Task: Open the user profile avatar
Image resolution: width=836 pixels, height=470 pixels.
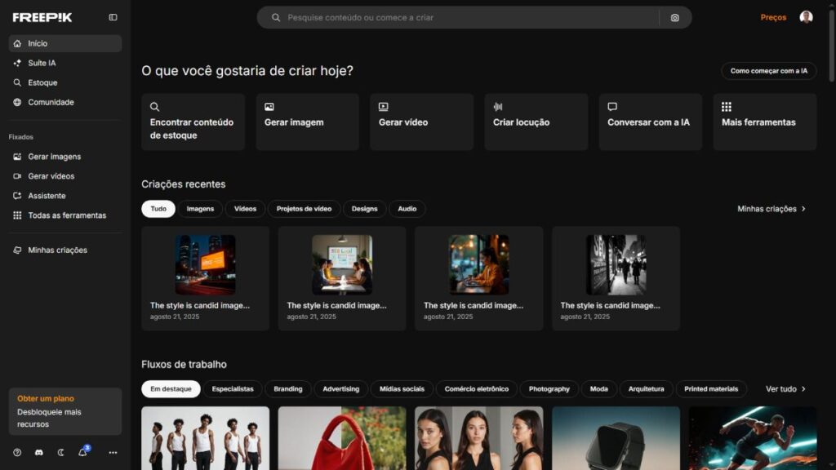Action: point(806,17)
